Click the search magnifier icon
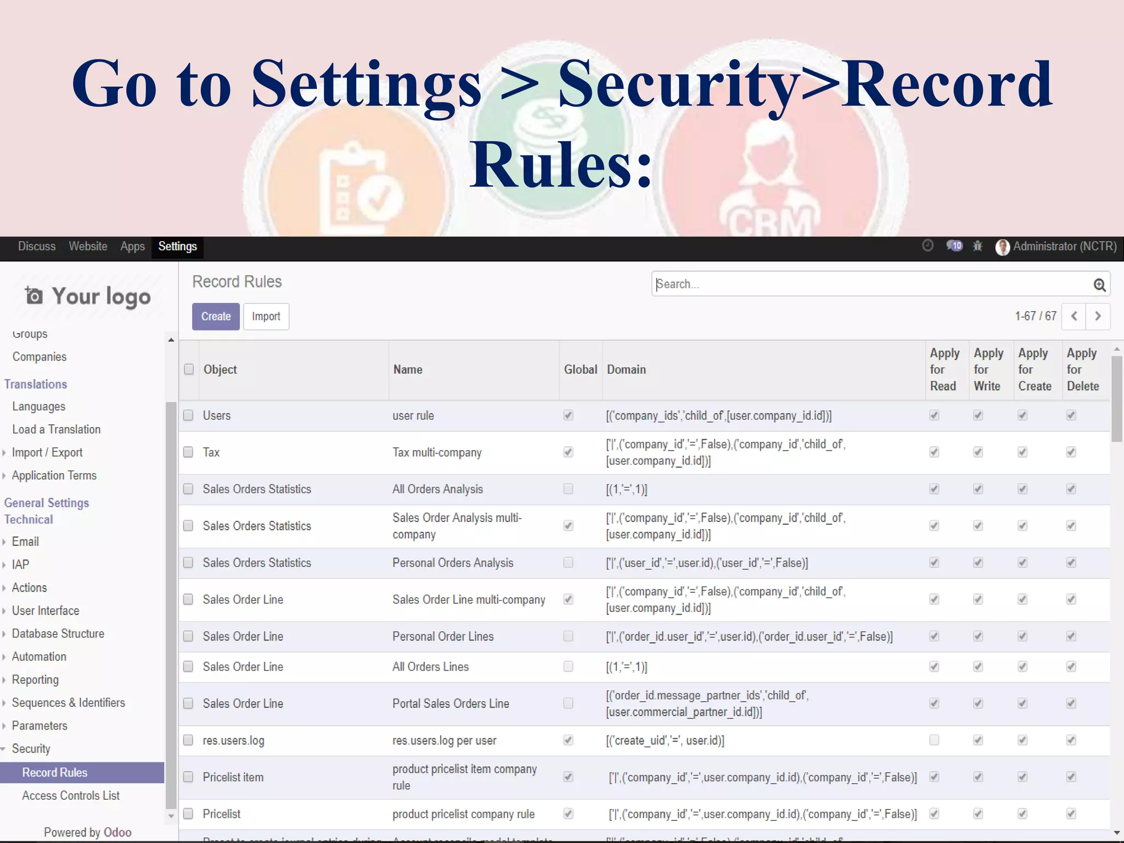Screen dimensions: 1124x843 click(1099, 284)
